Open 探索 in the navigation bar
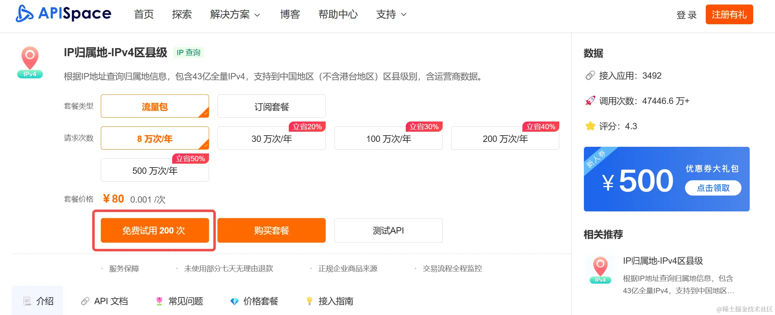This screenshot has width=775, height=315. [182, 14]
